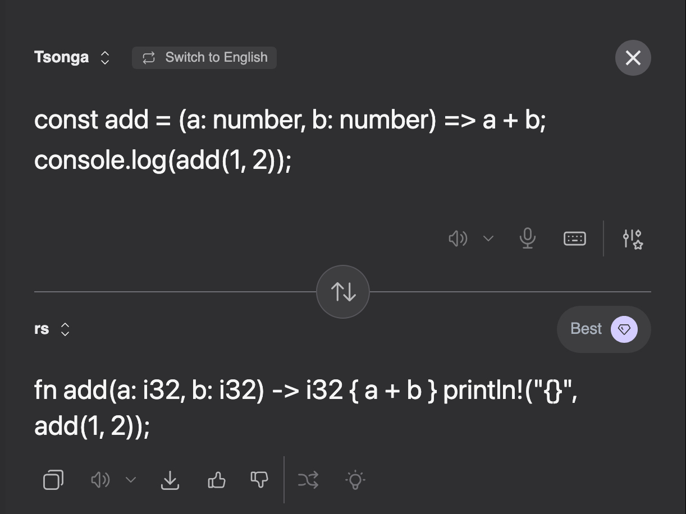Toggle the Best quality mode
Image resolution: width=686 pixels, height=514 pixels.
tap(603, 329)
